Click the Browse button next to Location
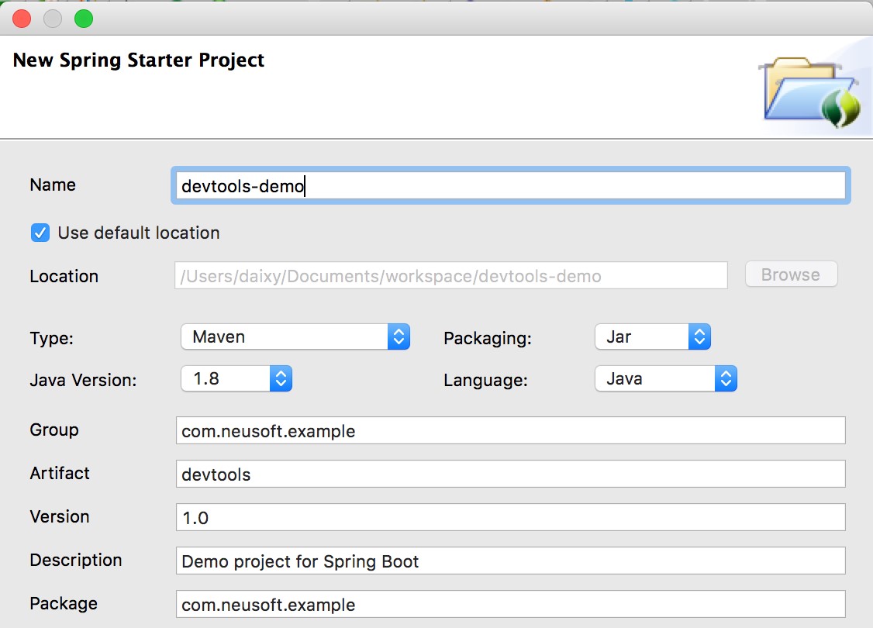The height and width of the screenshot is (628, 873). coord(791,274)
